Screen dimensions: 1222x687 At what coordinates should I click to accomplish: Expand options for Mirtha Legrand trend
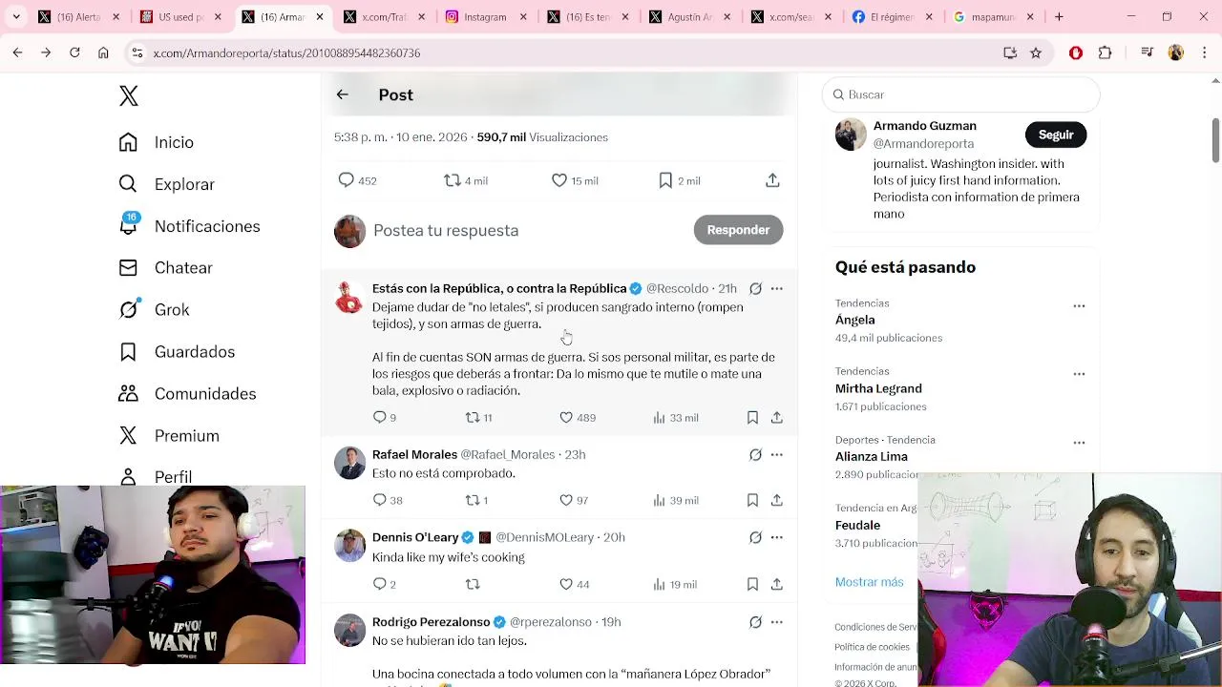click(x=1079, y=374)
